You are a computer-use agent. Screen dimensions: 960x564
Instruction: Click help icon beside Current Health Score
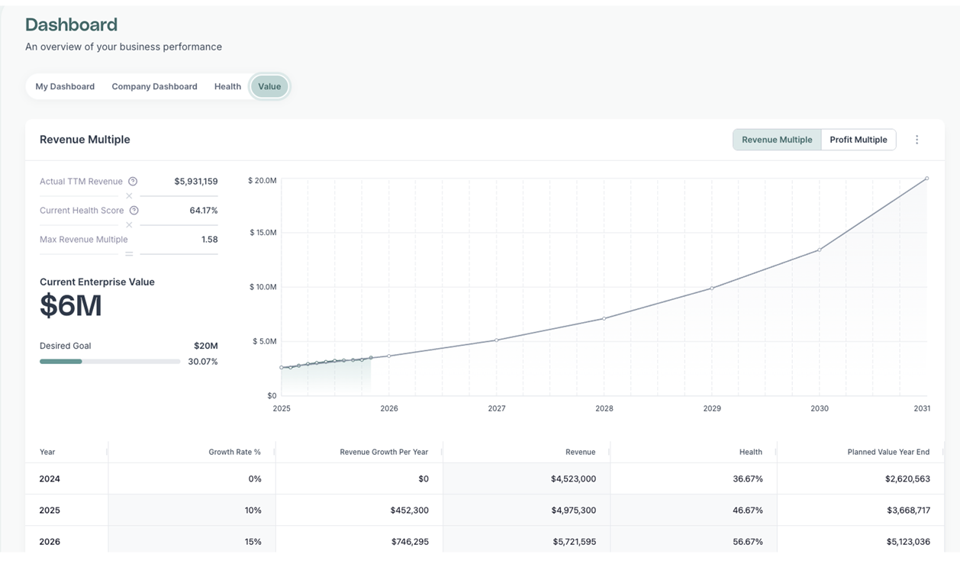[x=134, y=211]
